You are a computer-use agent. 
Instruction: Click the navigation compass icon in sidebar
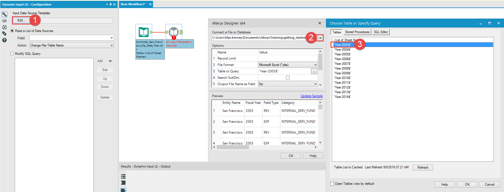4,27
